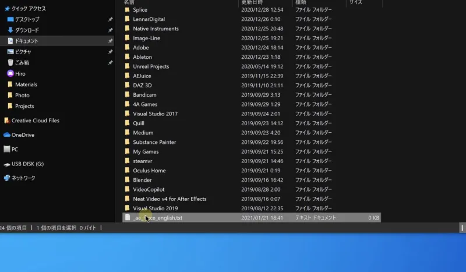Select the Substance Painter folder name

pos(154,142)
